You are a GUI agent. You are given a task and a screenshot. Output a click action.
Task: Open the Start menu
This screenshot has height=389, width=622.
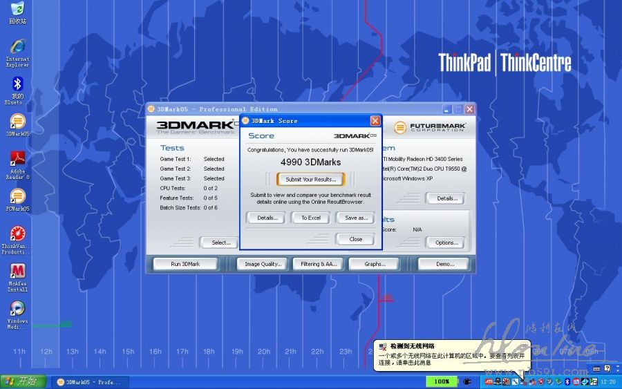pos(23,381)
